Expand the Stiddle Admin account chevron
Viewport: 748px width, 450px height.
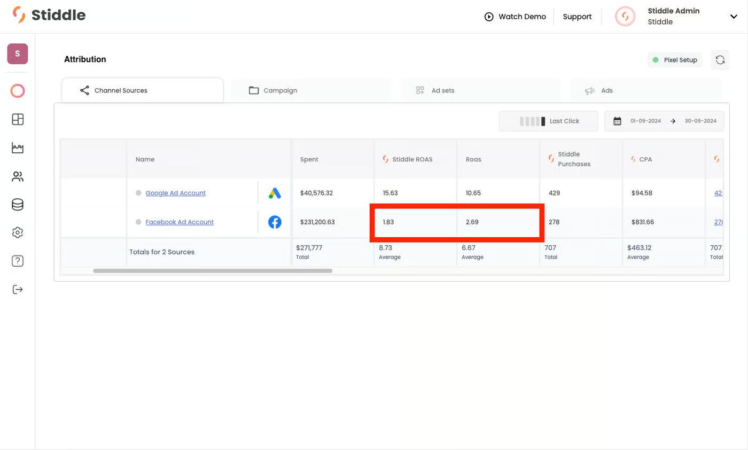coord(734,17)
